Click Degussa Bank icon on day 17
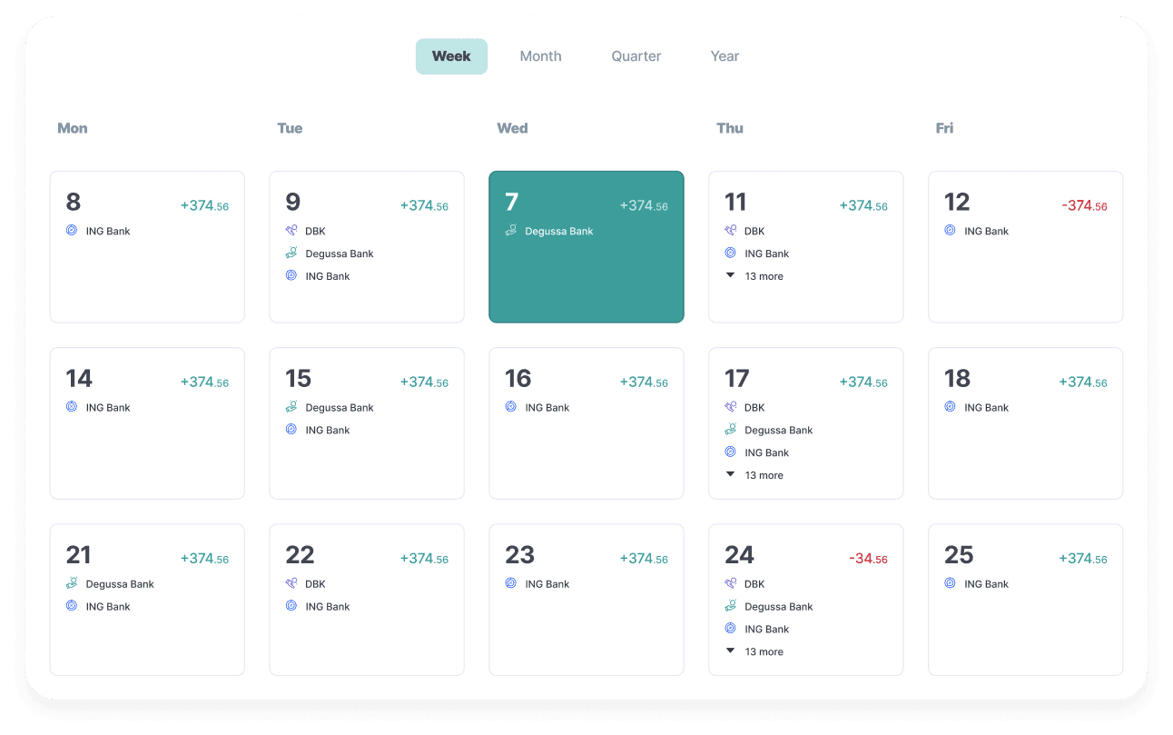 731,430
